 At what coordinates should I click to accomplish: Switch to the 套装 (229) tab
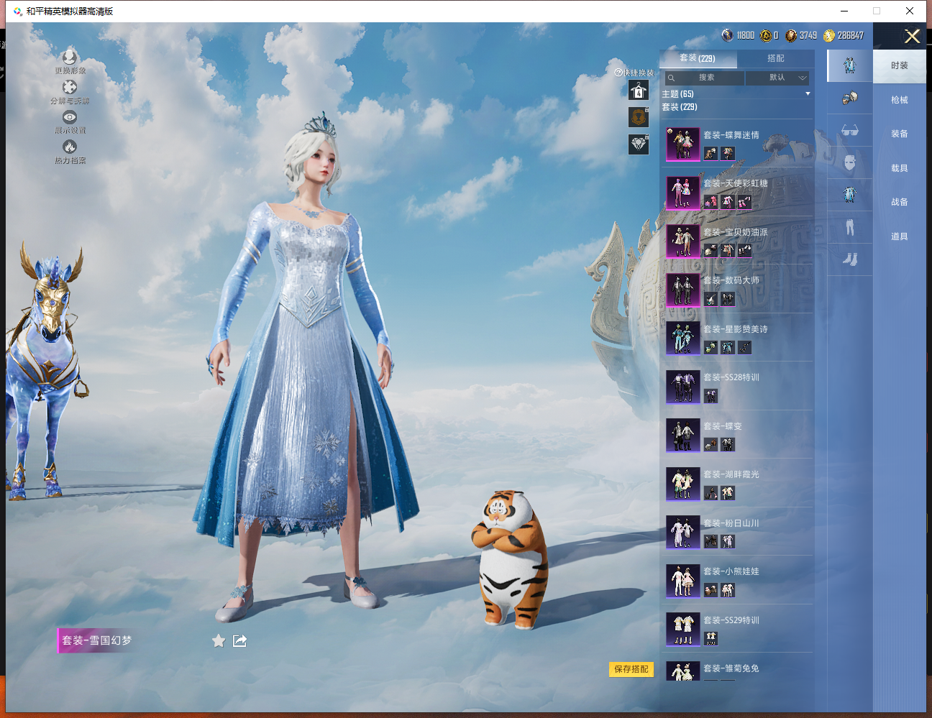click(x=698, y=58)
